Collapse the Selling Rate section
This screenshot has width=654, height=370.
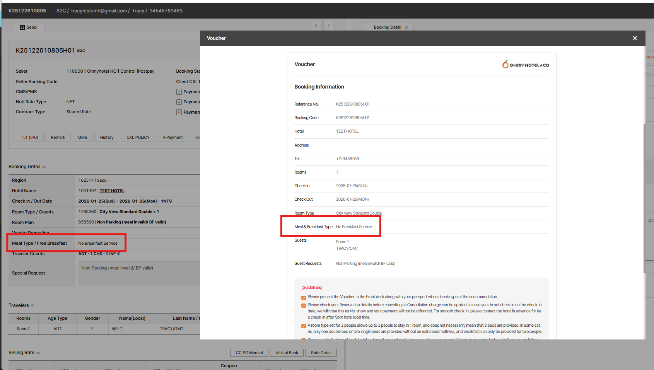38,353
